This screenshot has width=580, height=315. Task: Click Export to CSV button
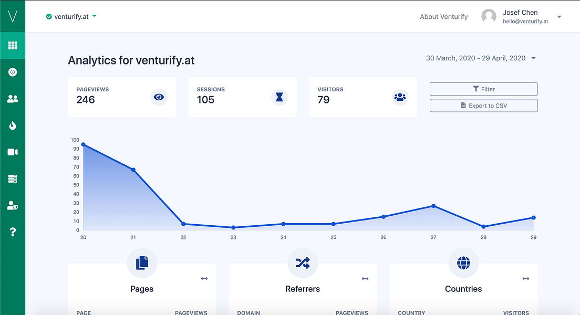483,106
